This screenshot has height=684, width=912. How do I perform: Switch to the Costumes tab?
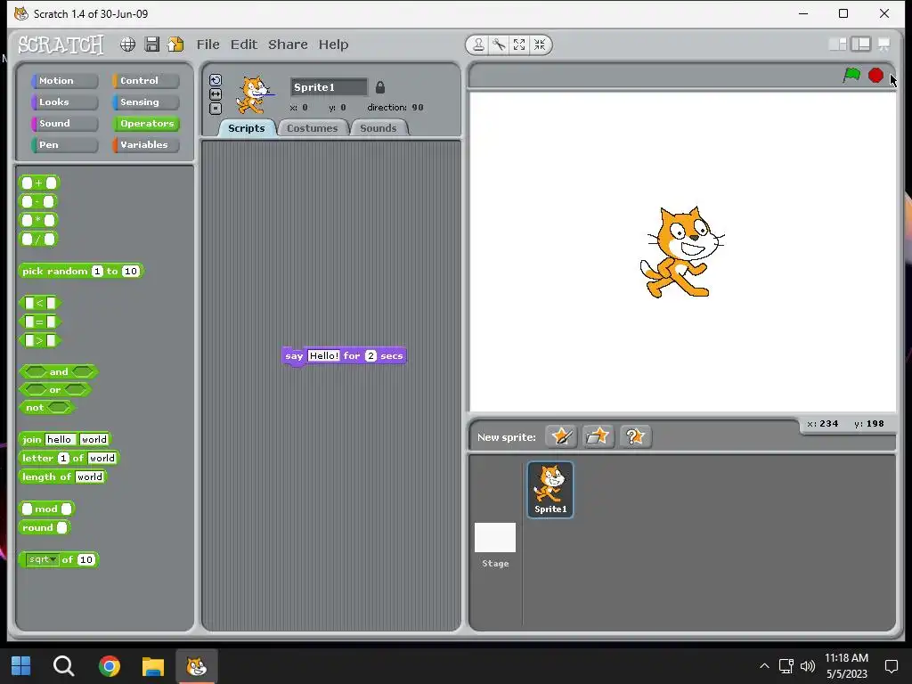[x=313, y=128]
